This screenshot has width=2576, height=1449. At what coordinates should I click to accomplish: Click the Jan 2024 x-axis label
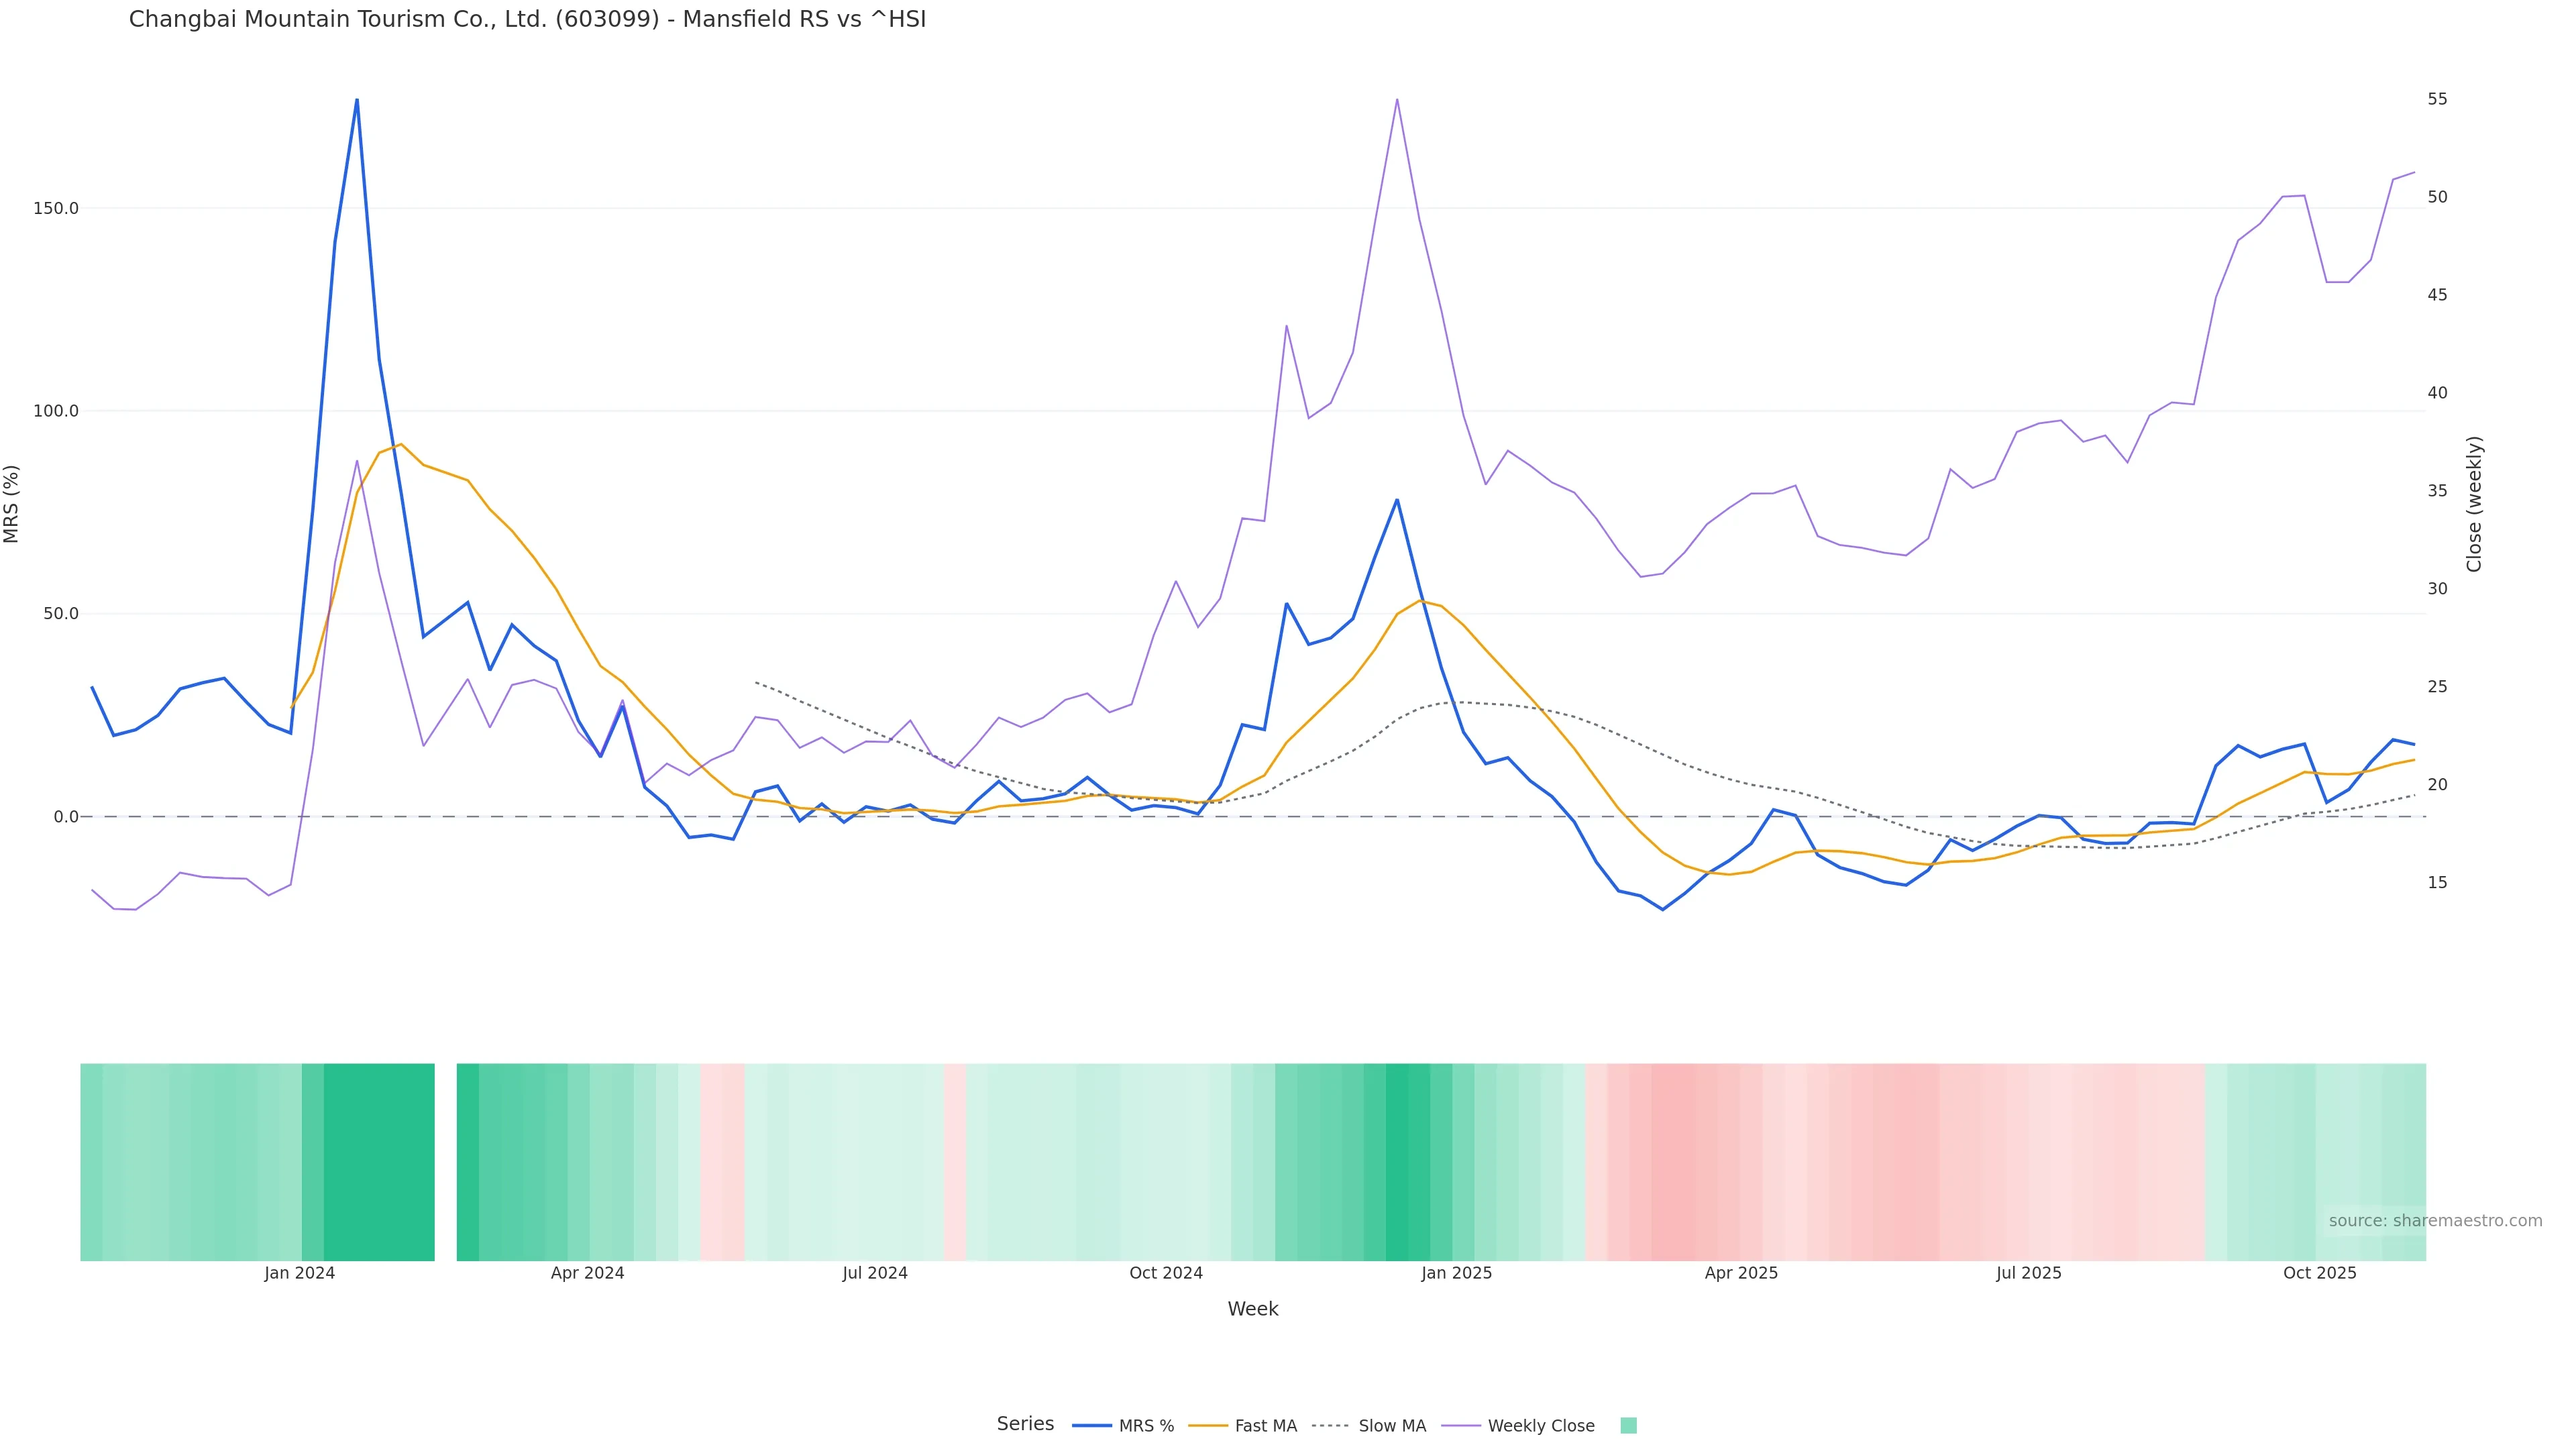click(x=299, y=1273)
